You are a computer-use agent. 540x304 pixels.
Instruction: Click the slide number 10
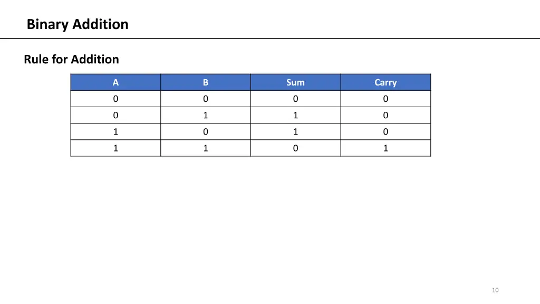pyautogui.click(x=495, y=290)
